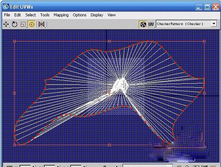This screenshot has height=167, width=221.
Task: Click the Mirror horizontal tool icon
Action: click(42, 24)
